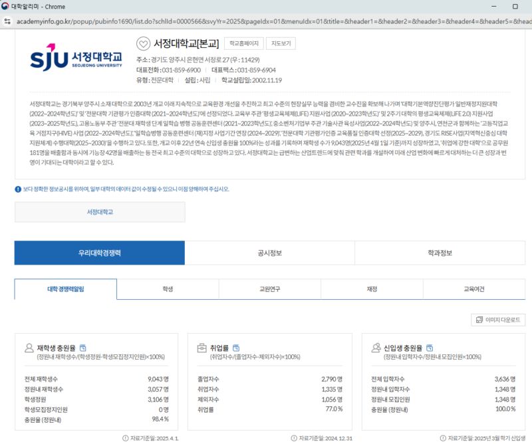532x444 pixels.
Task: Click the blue notice exclamation icon
Action: coord(18,189)
